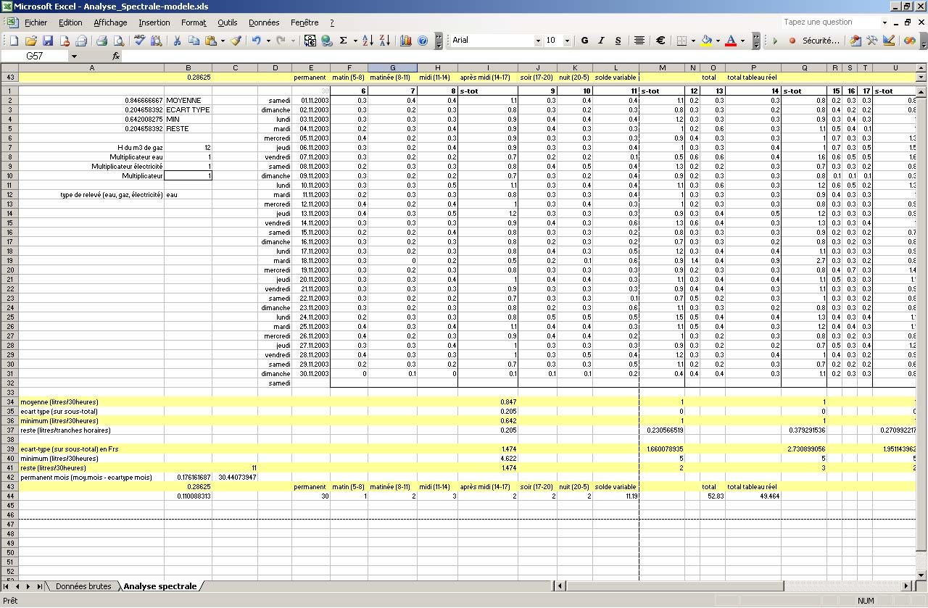
Task: Apply the yellow fill color bucket
Action: (707, 41)
